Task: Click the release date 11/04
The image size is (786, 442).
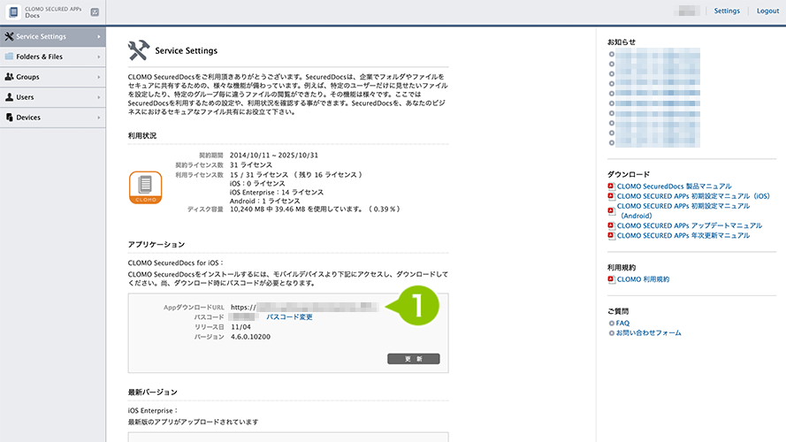Action: [x=241, y=327]
